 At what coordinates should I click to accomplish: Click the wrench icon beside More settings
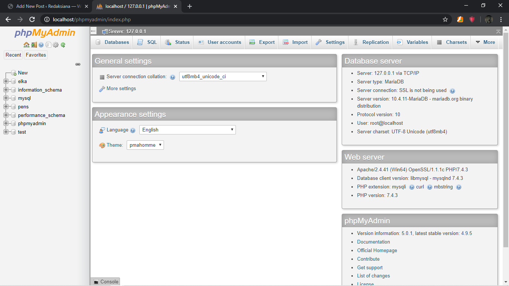coord(102,89)
